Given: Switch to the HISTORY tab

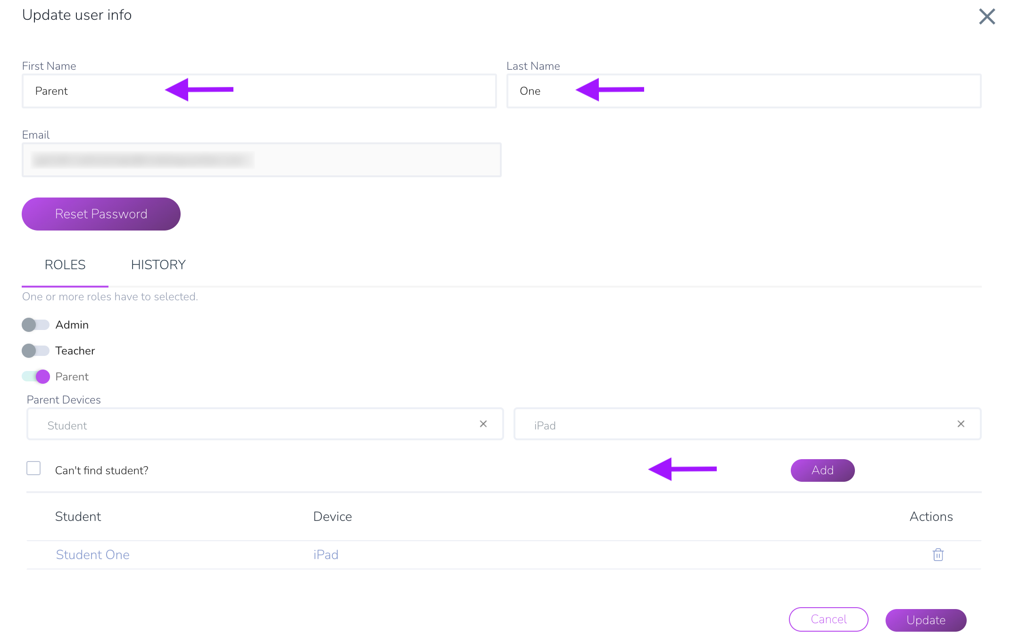Looking at the screenshot, I should click(x=158, y=265).
